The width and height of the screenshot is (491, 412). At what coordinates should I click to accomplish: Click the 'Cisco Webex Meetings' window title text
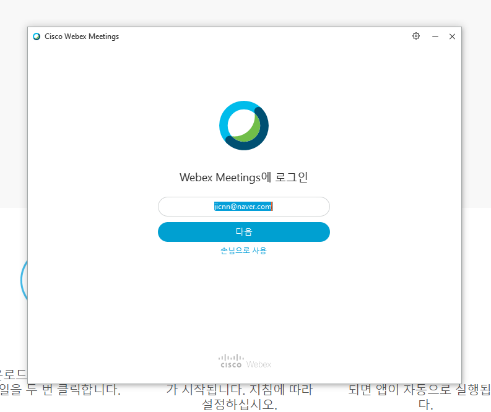82,36
